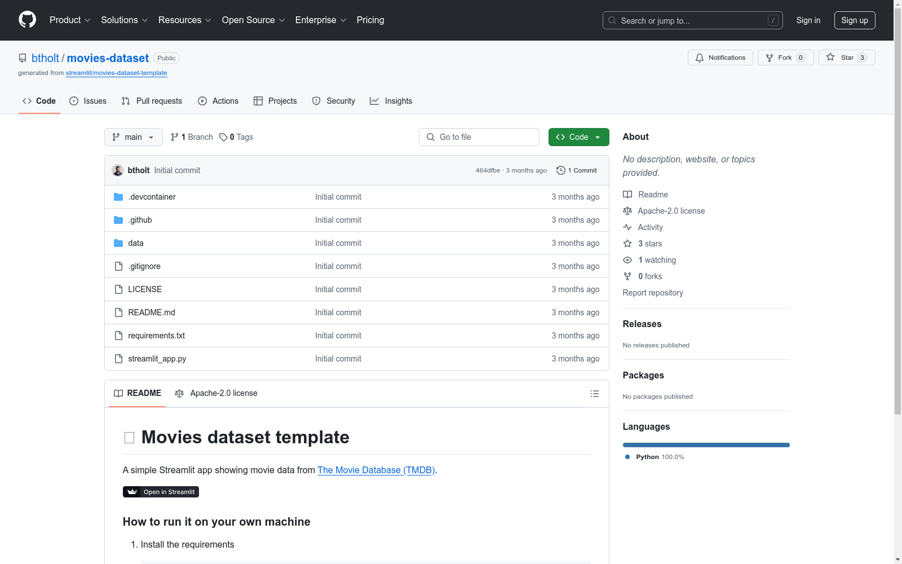Expand the Product menu
902x564 pixels.
[70, 20]
